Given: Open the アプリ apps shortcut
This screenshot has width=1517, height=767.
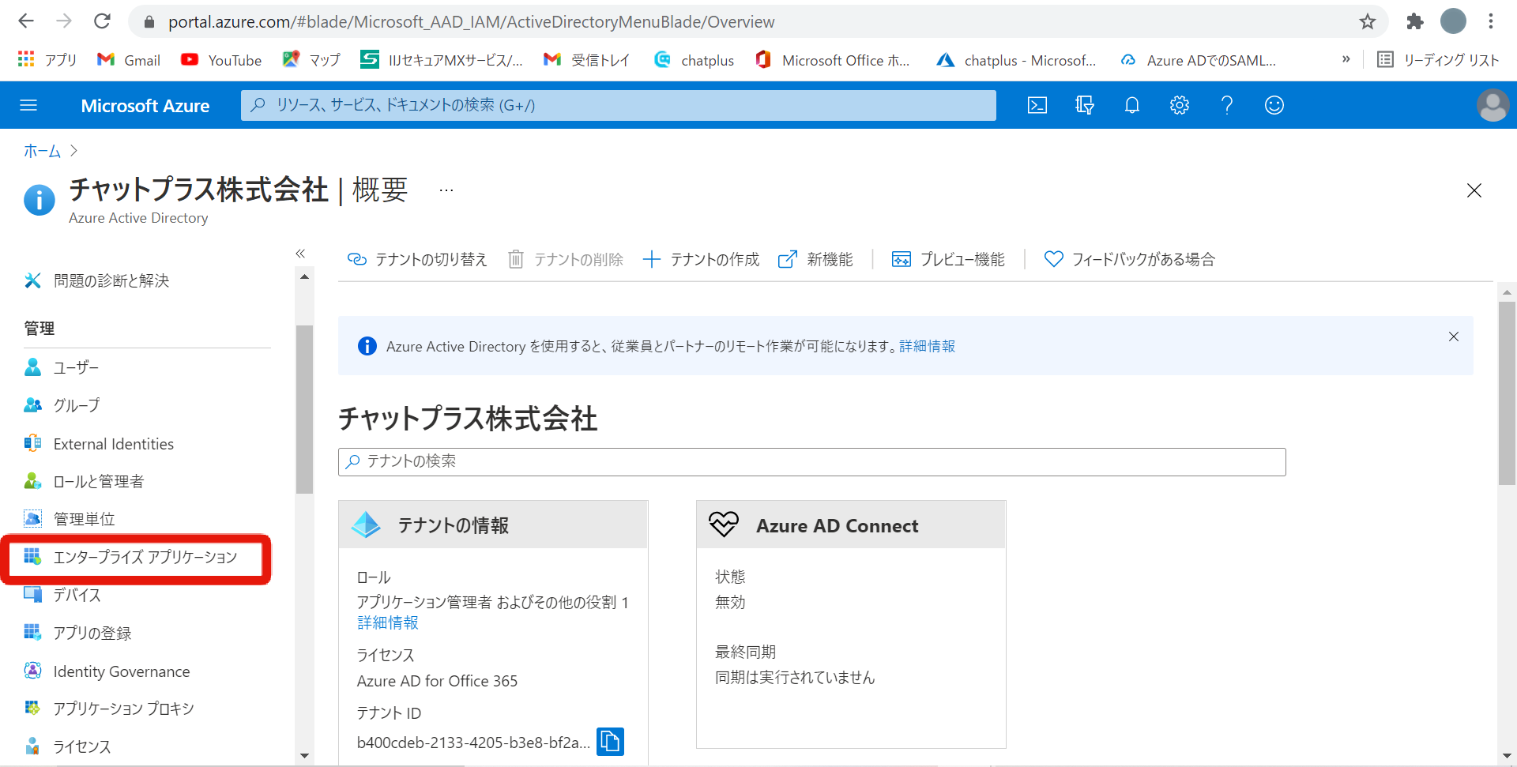Looking at the screenshot, I should (47, 60).
